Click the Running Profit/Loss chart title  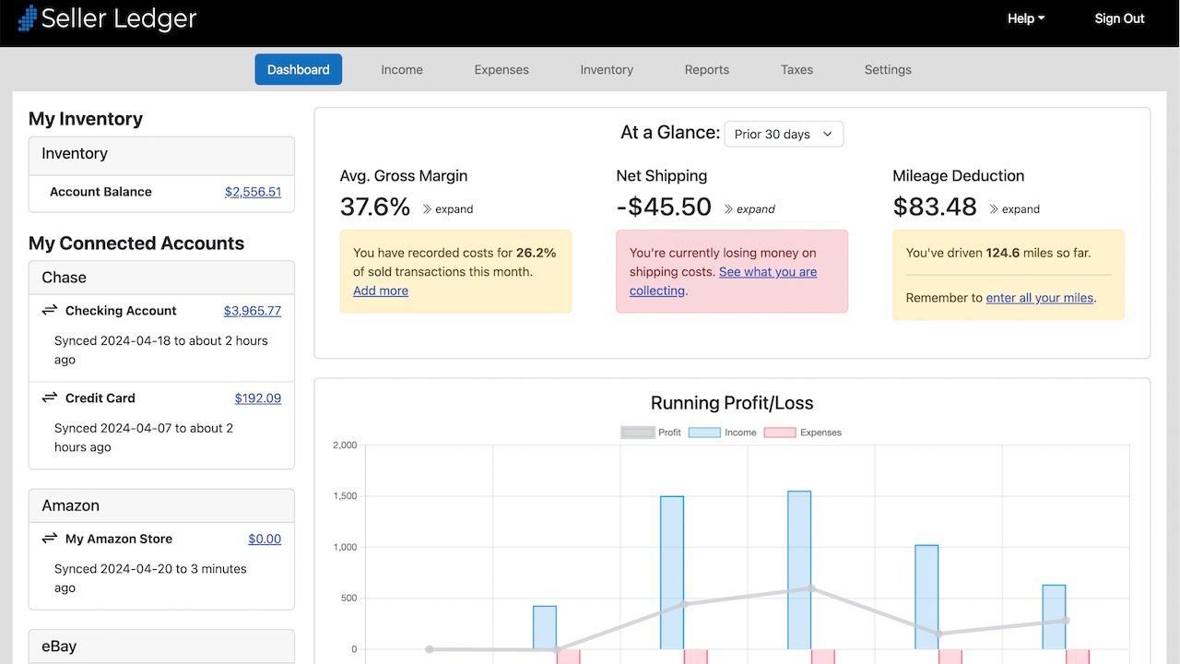click(732, 403)
